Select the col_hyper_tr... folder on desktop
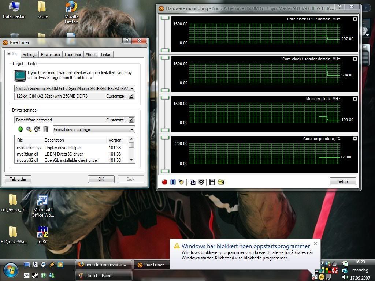Image resolution: width=375 pixels, height=281 pixels. (14, 203)
